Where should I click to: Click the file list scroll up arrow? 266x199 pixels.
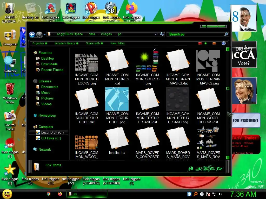point(228,49)
